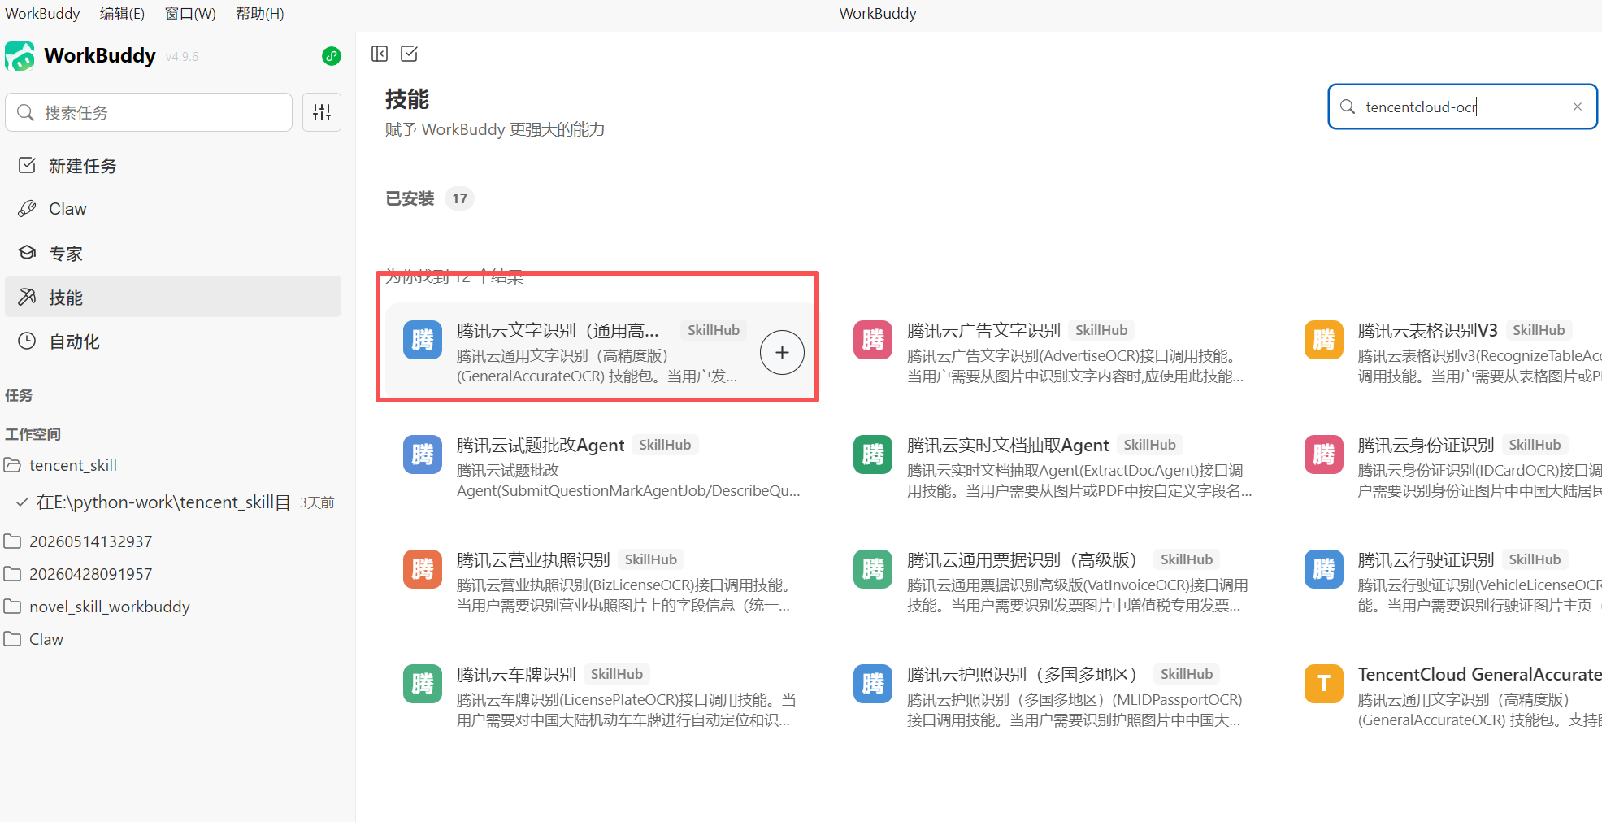
Task: Open Claw in sidebar navigation
Action: pyautogui.click(x=173, y=209)
